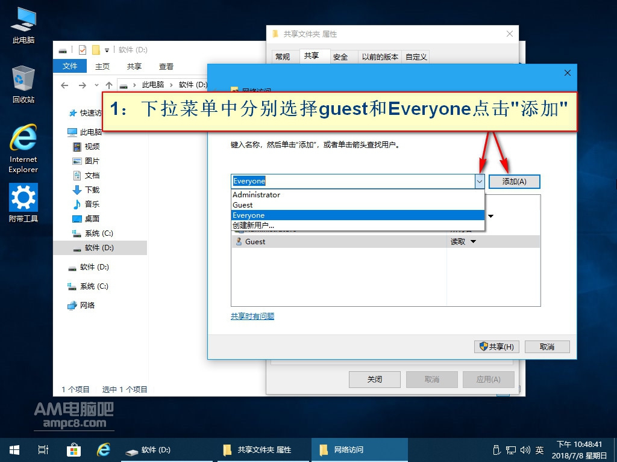Switch to the 主页 ribbon tab
The height and width of the screenshot is (462, 617).
[102, 66]
